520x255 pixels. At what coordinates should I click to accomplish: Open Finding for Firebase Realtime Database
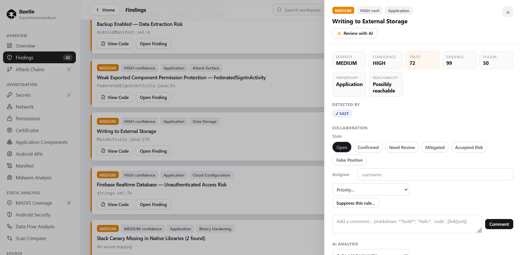tap(153, 204)
